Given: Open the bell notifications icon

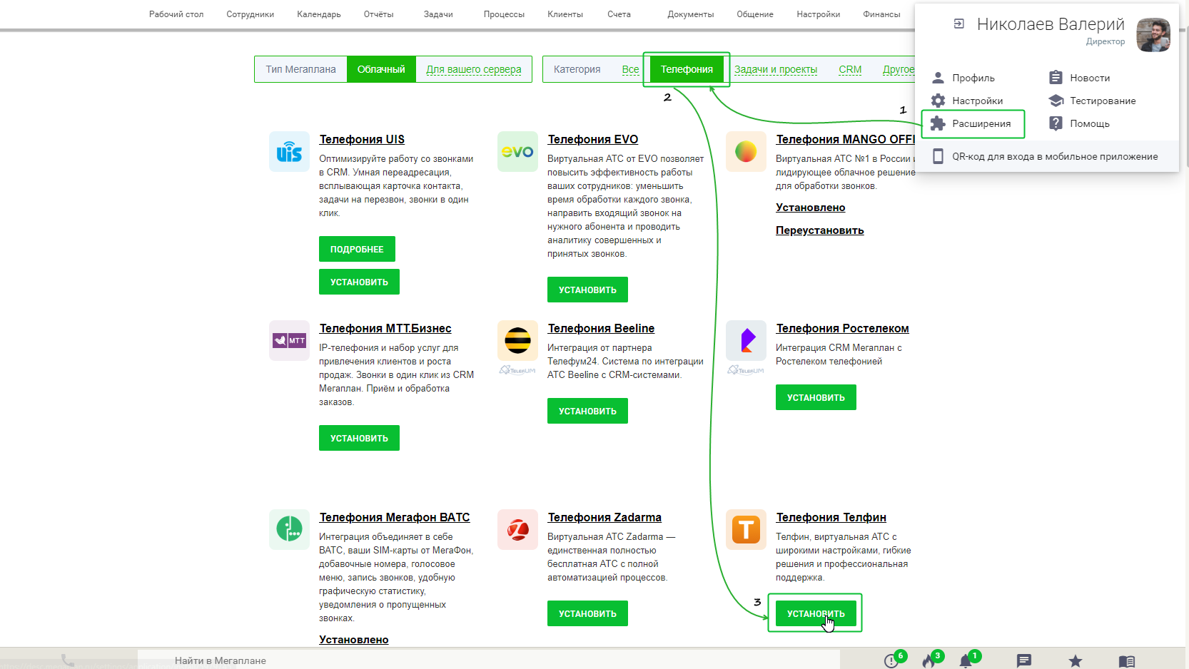Looking at the screenshot, I should pos(966,661).
